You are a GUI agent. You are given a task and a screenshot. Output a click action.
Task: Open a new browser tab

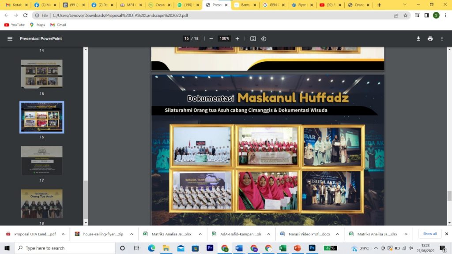point(379,5)
